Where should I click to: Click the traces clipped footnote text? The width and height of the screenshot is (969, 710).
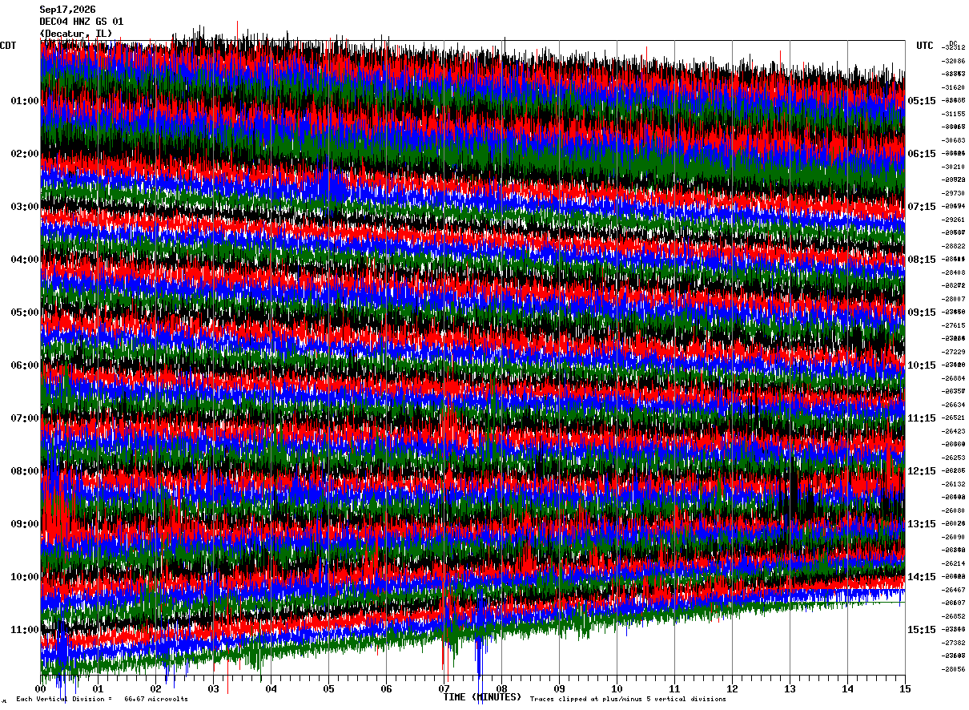(628, 700)
